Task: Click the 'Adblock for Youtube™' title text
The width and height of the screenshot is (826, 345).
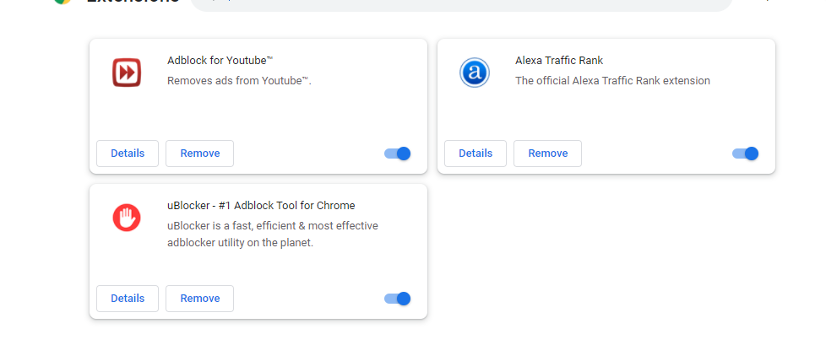Action: pos(220,61)
